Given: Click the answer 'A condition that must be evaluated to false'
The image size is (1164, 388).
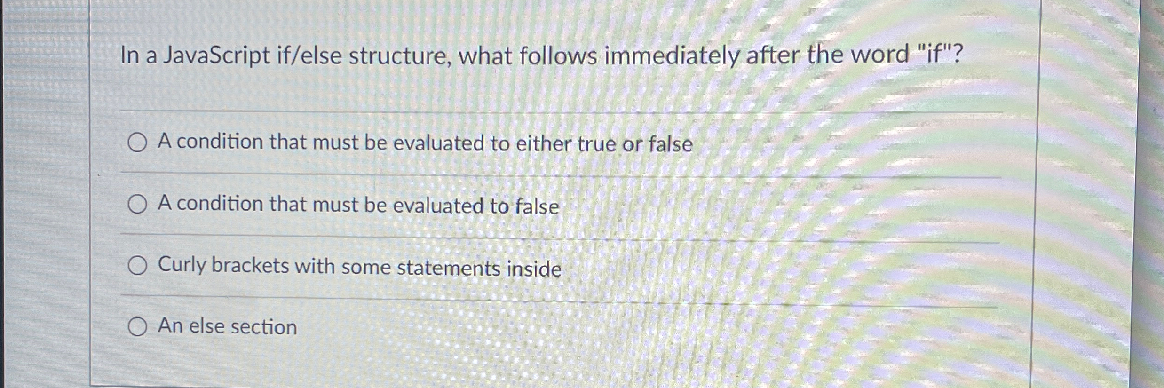Looking at the screenshot, I should (357, 204).
